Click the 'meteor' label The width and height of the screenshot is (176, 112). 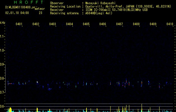point(40,9)
